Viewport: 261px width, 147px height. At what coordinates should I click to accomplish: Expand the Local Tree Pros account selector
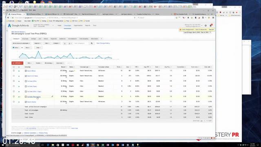(53, 25)
